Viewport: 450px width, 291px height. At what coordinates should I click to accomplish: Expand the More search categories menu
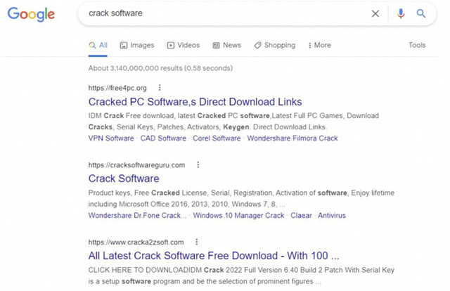coord(319,45)
